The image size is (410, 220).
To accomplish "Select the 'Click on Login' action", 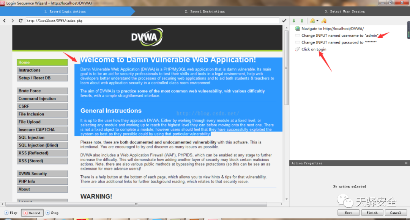I will pos(314,49).
